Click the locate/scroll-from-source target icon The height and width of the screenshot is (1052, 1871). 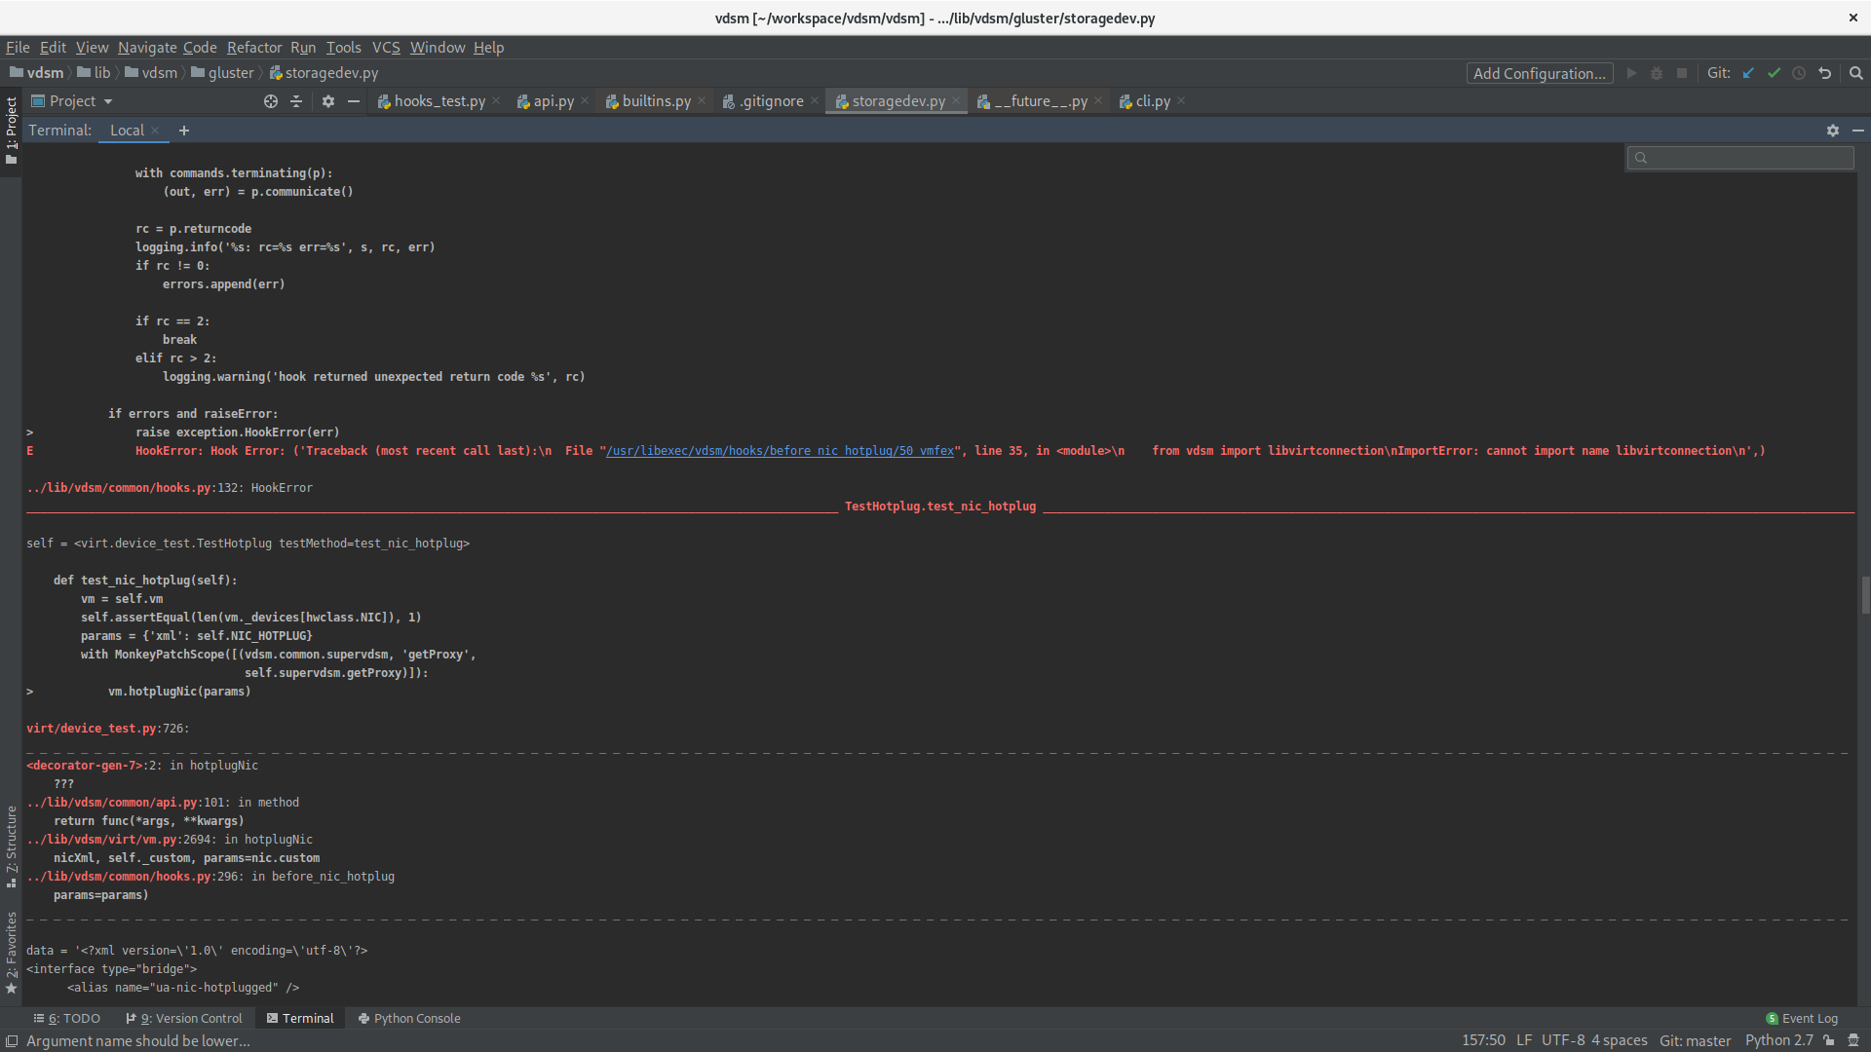271,101
